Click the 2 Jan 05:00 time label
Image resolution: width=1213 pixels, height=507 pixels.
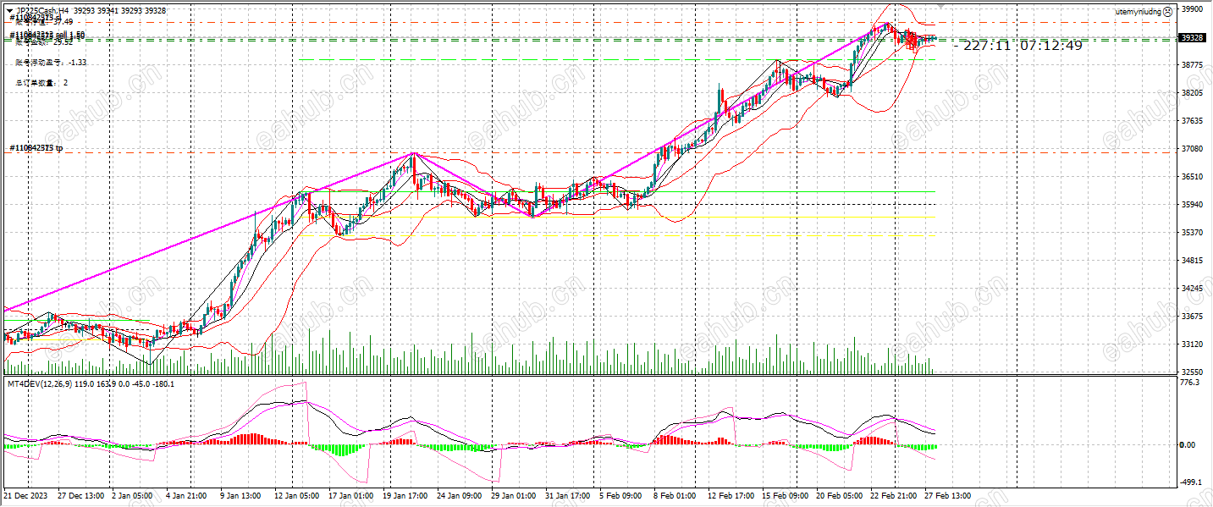click(x=130, y=495)
